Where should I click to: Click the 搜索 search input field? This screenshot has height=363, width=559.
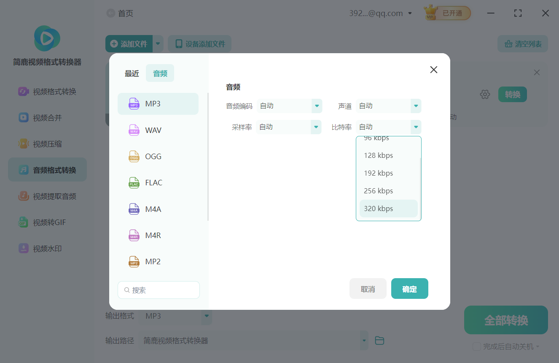coord(159,290)
